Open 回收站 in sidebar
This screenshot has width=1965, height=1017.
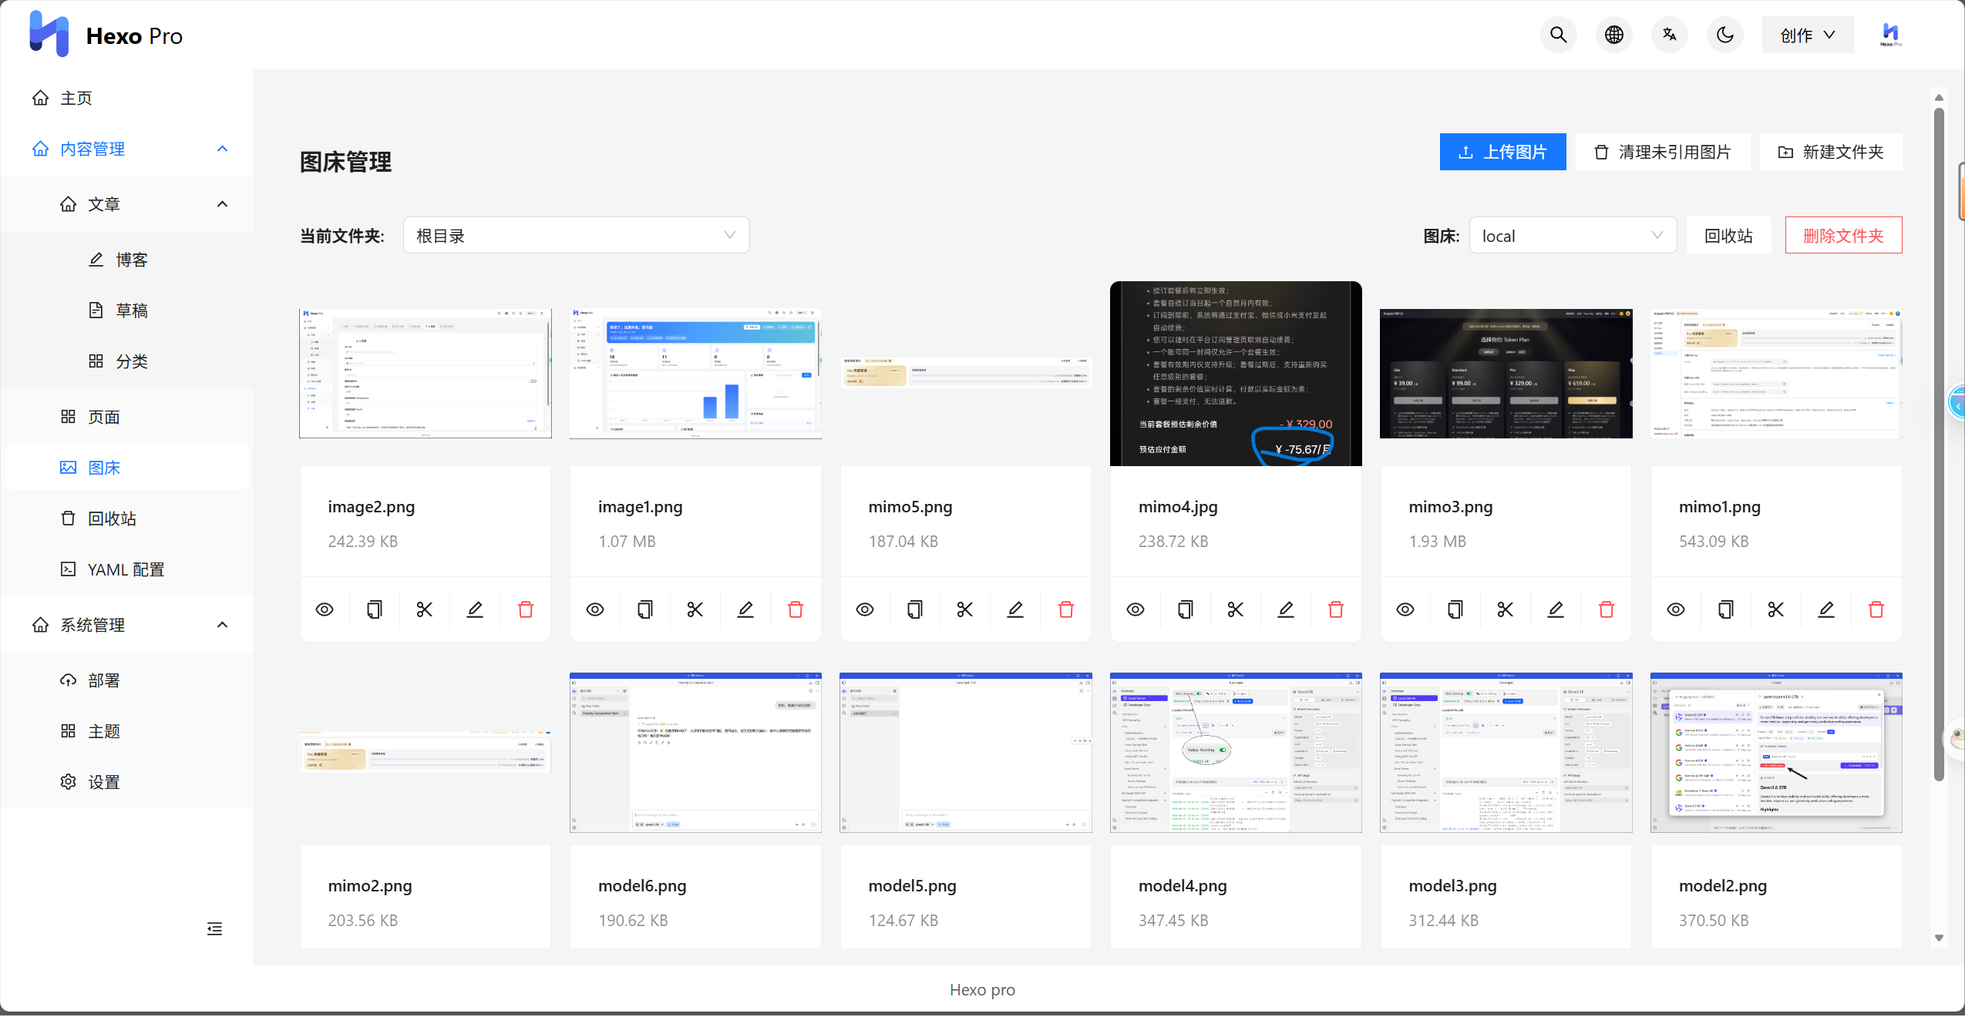126,519
